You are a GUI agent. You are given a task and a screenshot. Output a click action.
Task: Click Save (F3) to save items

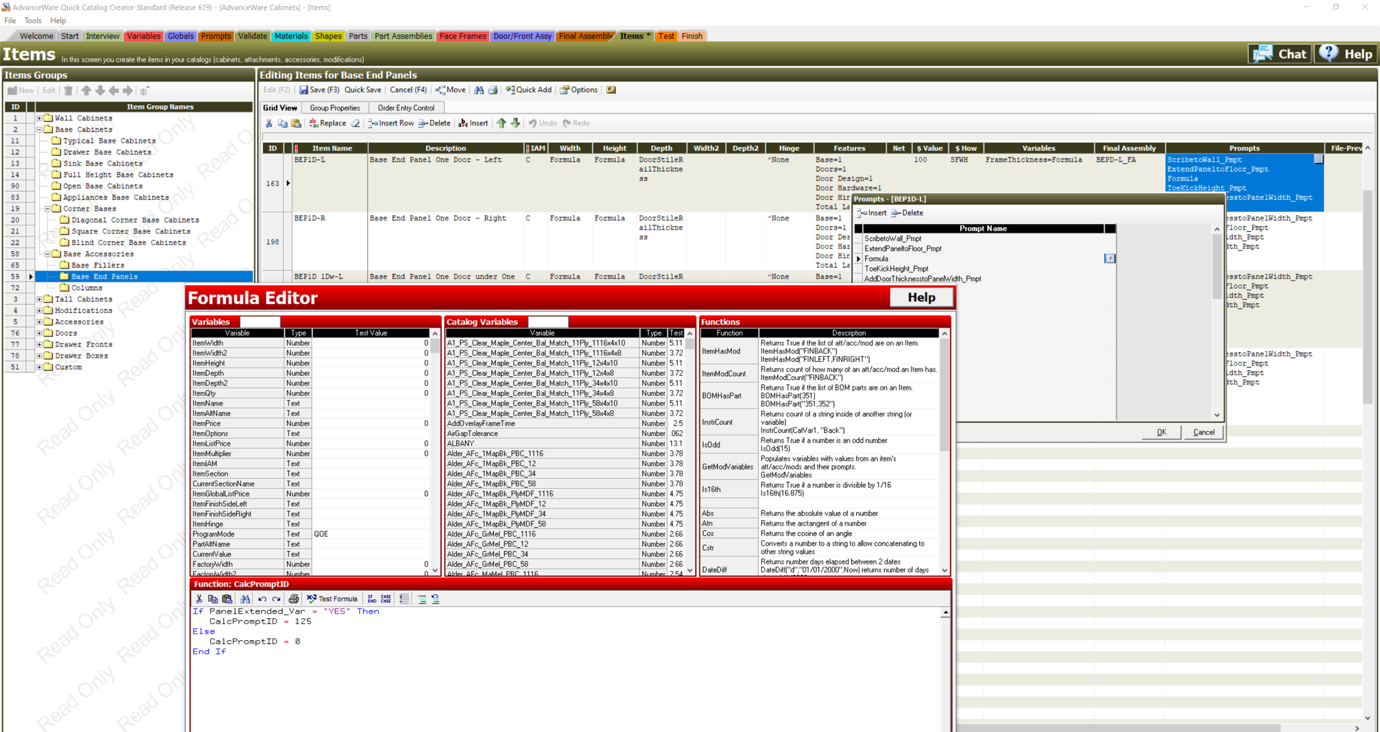319,90
